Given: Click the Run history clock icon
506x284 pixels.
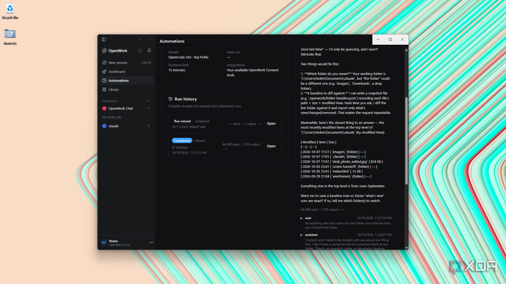Looking at the screenshot, I should (171, 99).
